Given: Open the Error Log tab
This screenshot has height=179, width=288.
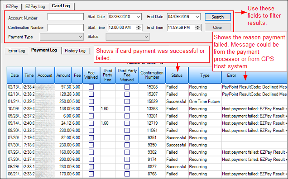Looking at the screenshot, I should click(x=17, y=51).
